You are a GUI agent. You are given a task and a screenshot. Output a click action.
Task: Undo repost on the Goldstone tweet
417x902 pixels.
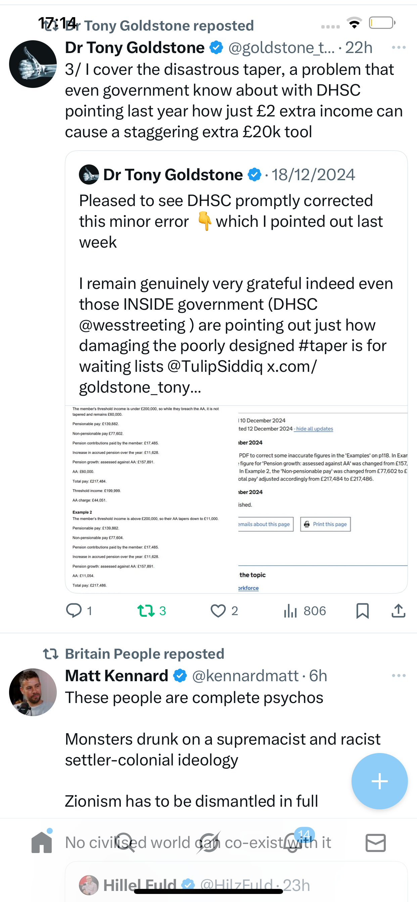coord(146,611)
